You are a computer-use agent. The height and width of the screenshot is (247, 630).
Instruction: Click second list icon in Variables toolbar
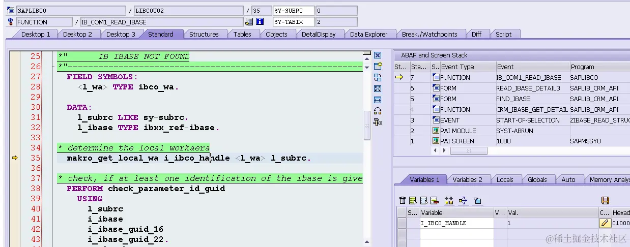tap(423, 200)
